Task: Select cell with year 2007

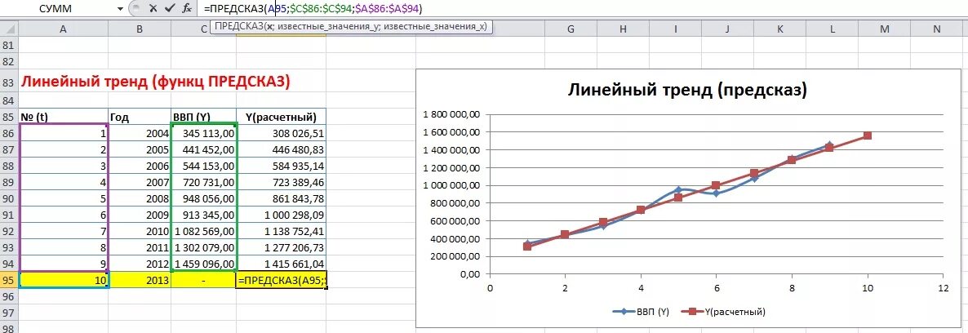Action: click(140, 182)
